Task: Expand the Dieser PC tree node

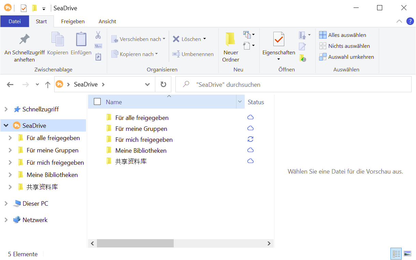Action: 6,204
